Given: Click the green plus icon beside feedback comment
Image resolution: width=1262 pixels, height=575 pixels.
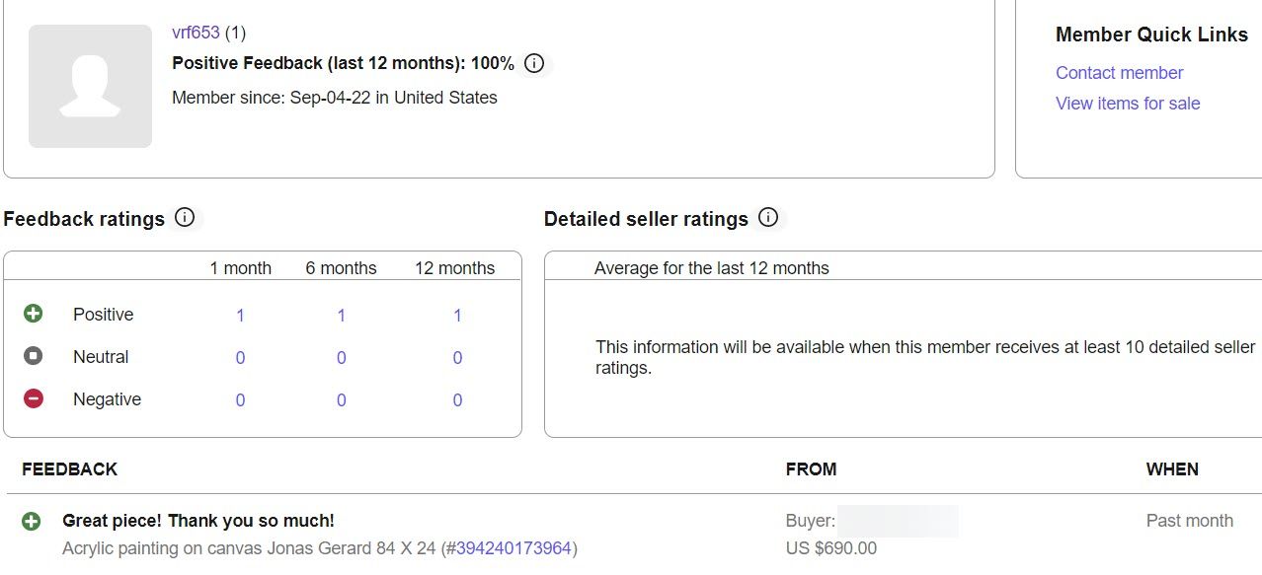Looking at the screenshot, I should pyautogui.click(x=32, y=521).
